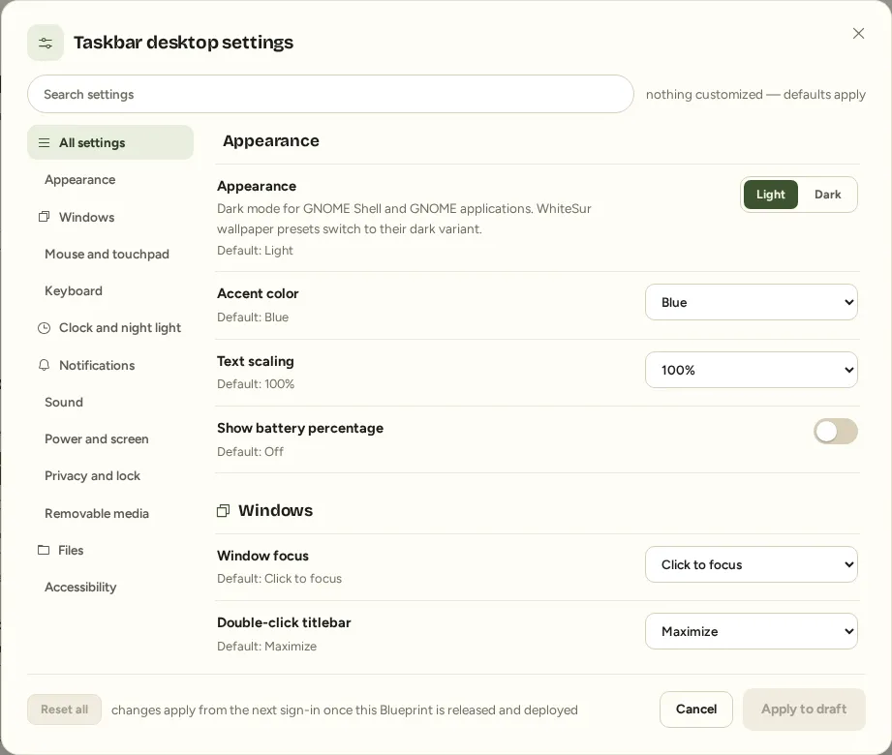Screen dimensions: 892x755
Task: Open Keyboard settings category
Action: point(110,291)
